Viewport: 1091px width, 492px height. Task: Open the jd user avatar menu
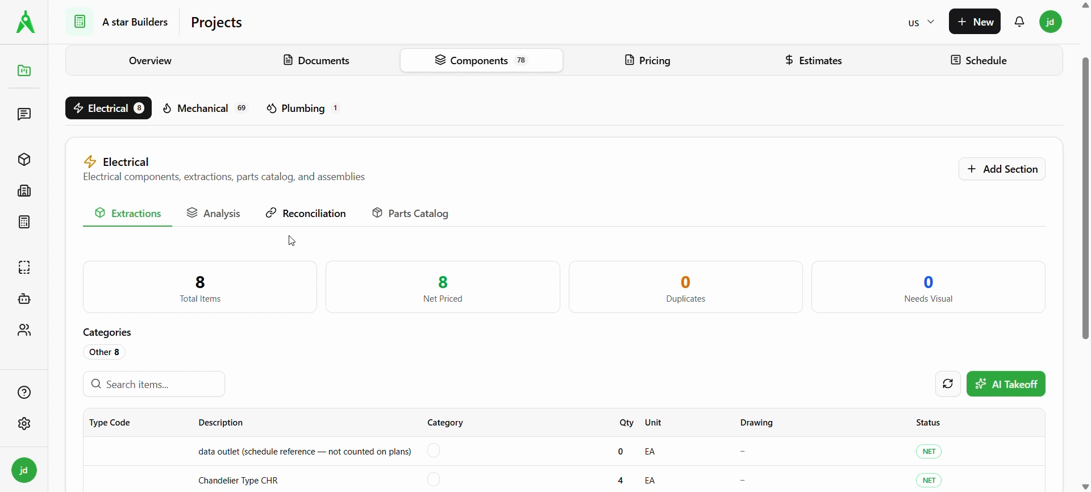coord(1051,22)
